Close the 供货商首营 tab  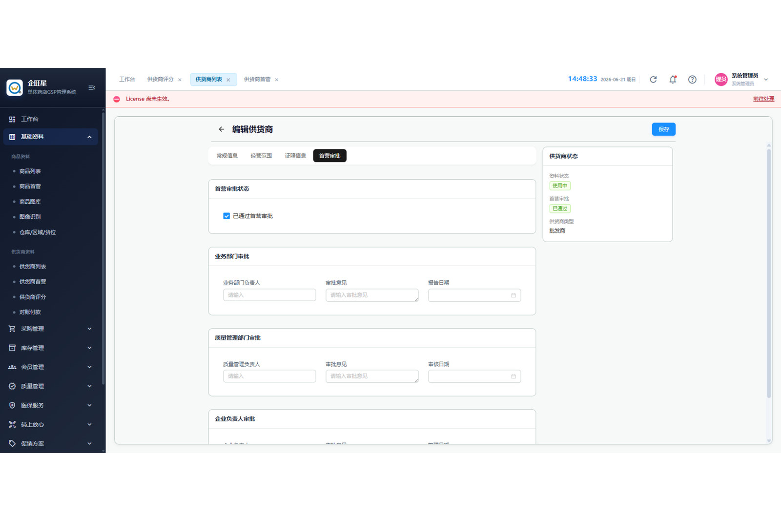click(x=277, y=80)
